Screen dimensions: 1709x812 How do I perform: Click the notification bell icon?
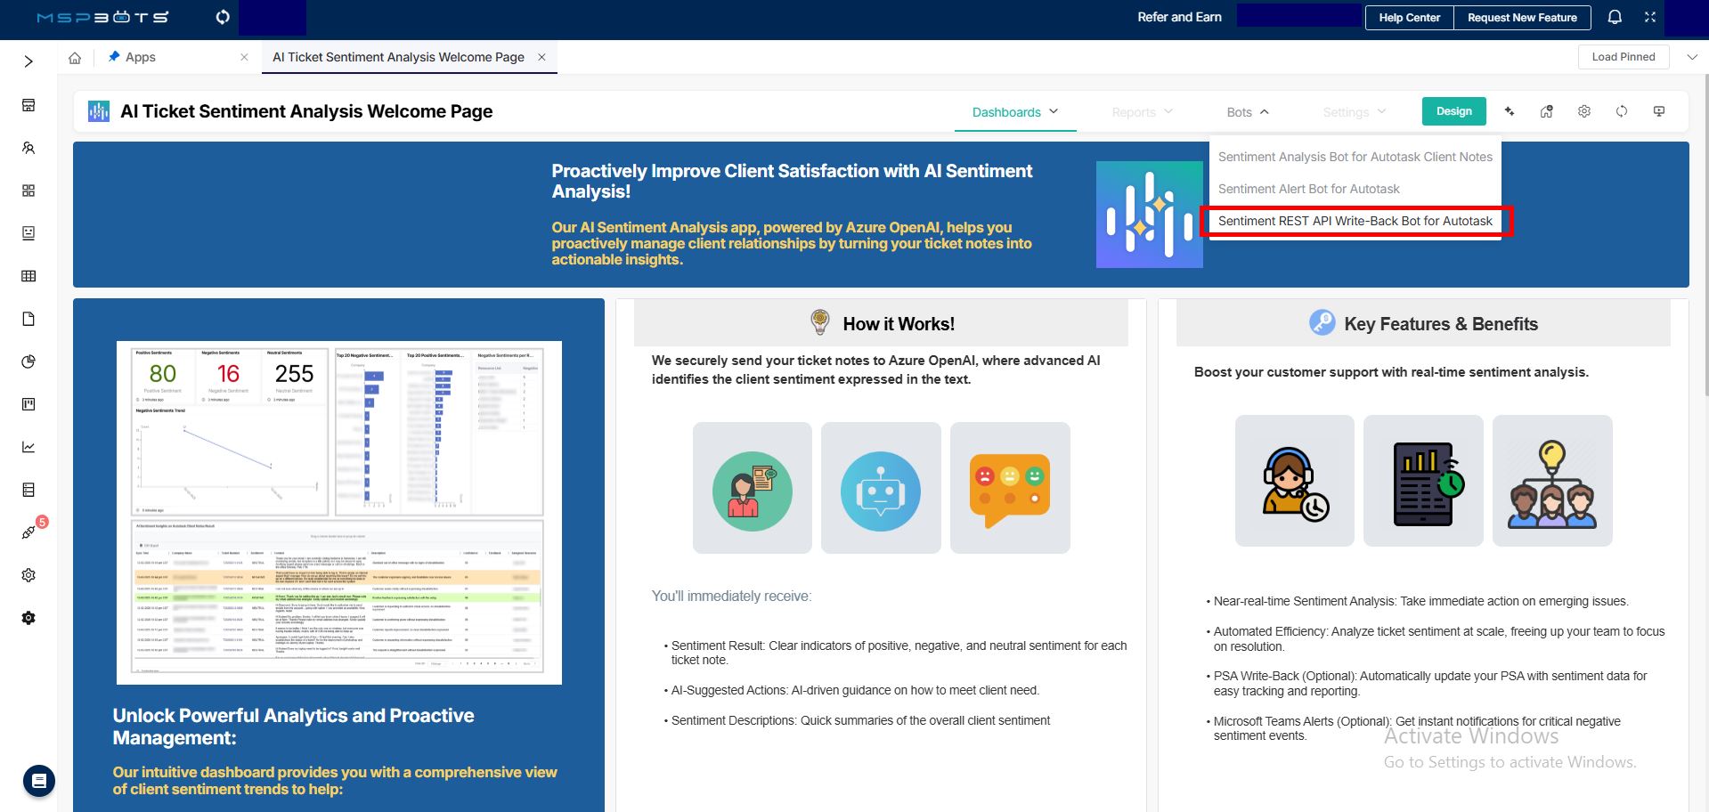1614,17
